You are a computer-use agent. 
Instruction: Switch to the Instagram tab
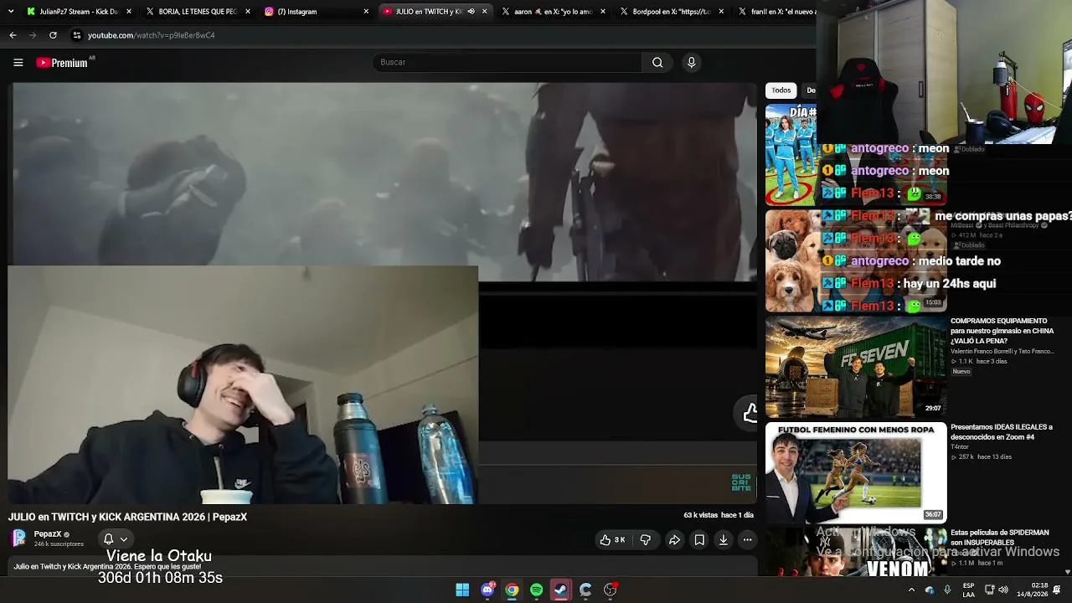pos(316,12)
